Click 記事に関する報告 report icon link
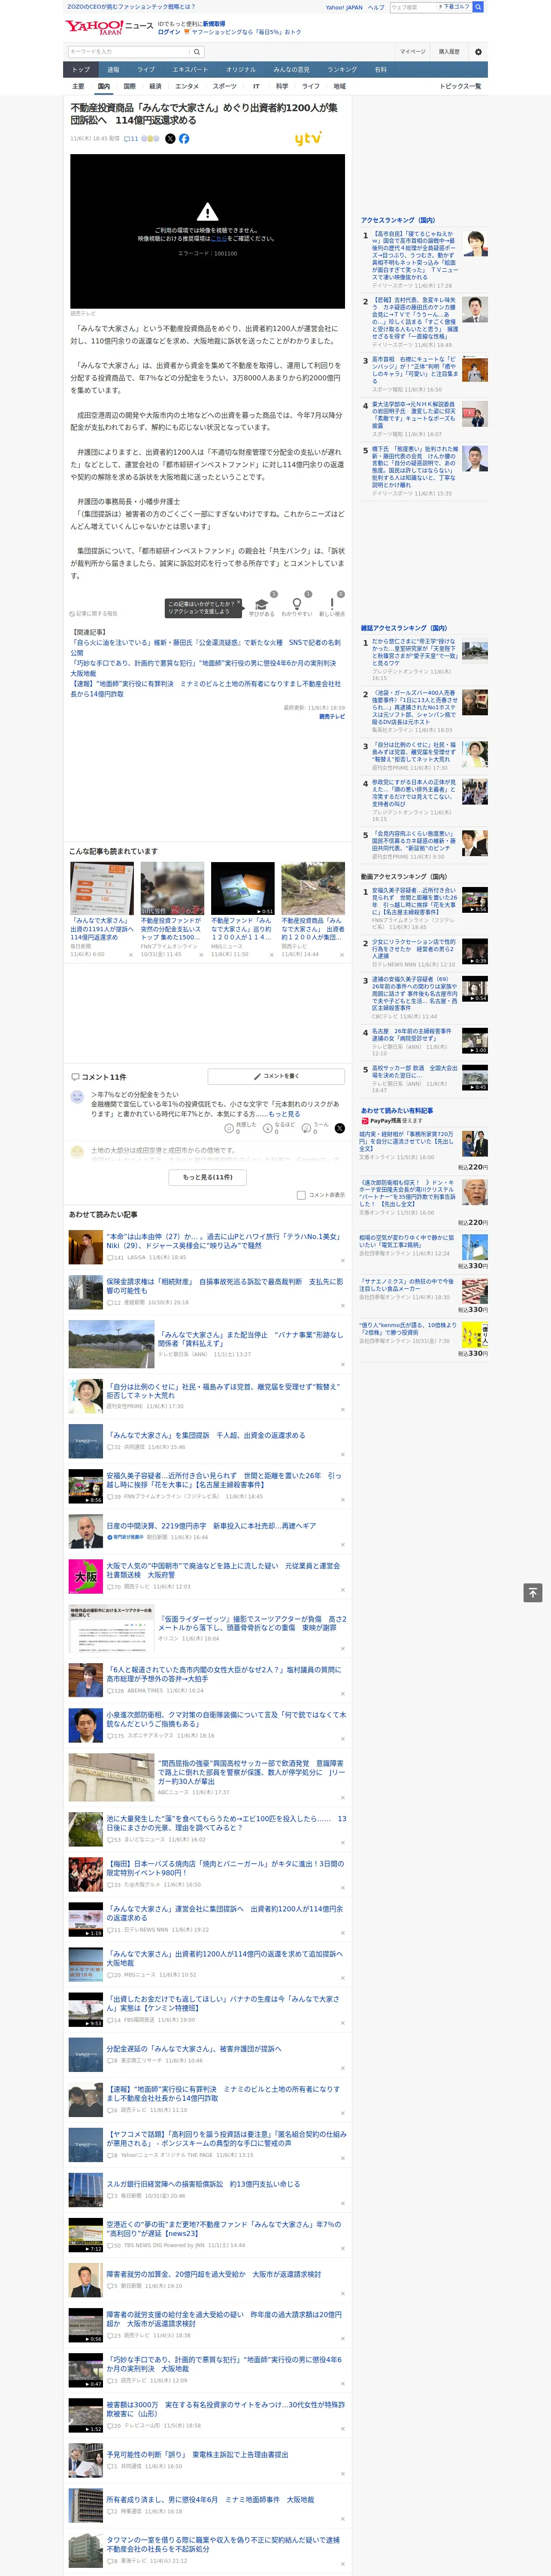 (x=93, y=614)
